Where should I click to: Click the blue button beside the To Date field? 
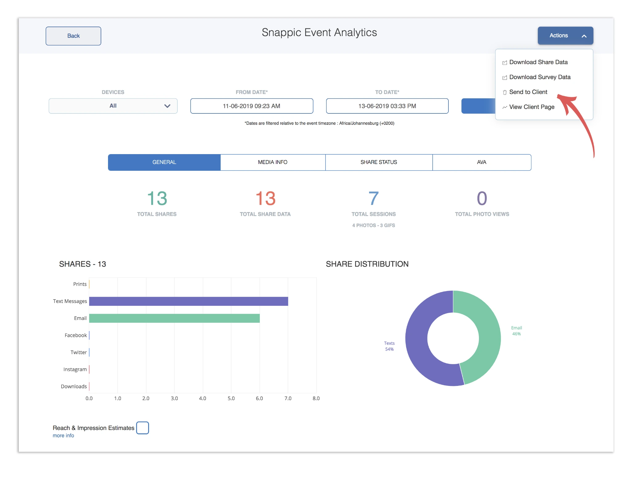[478, 106]
